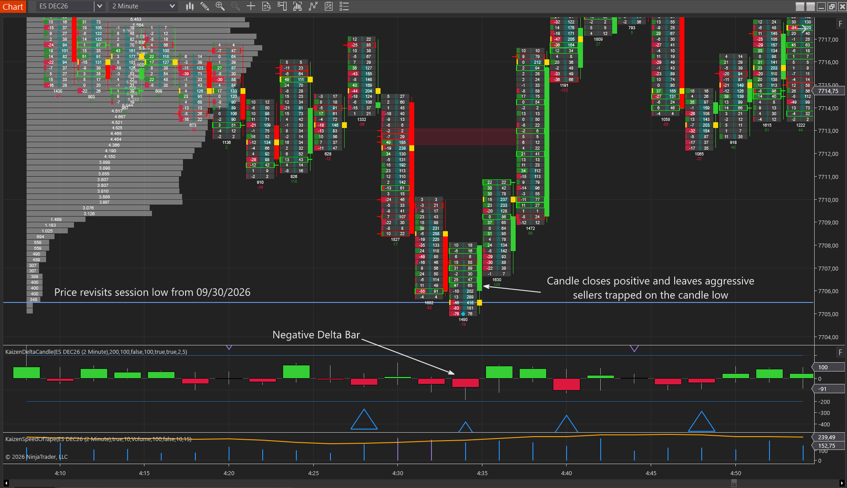Click the F button in price panel

point(840,24)
